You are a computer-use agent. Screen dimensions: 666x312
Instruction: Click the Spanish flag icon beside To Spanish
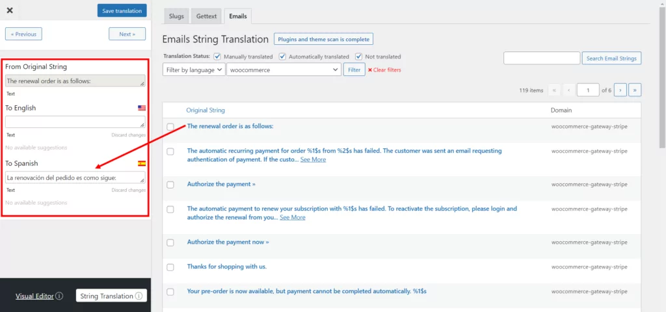[141, 163]
